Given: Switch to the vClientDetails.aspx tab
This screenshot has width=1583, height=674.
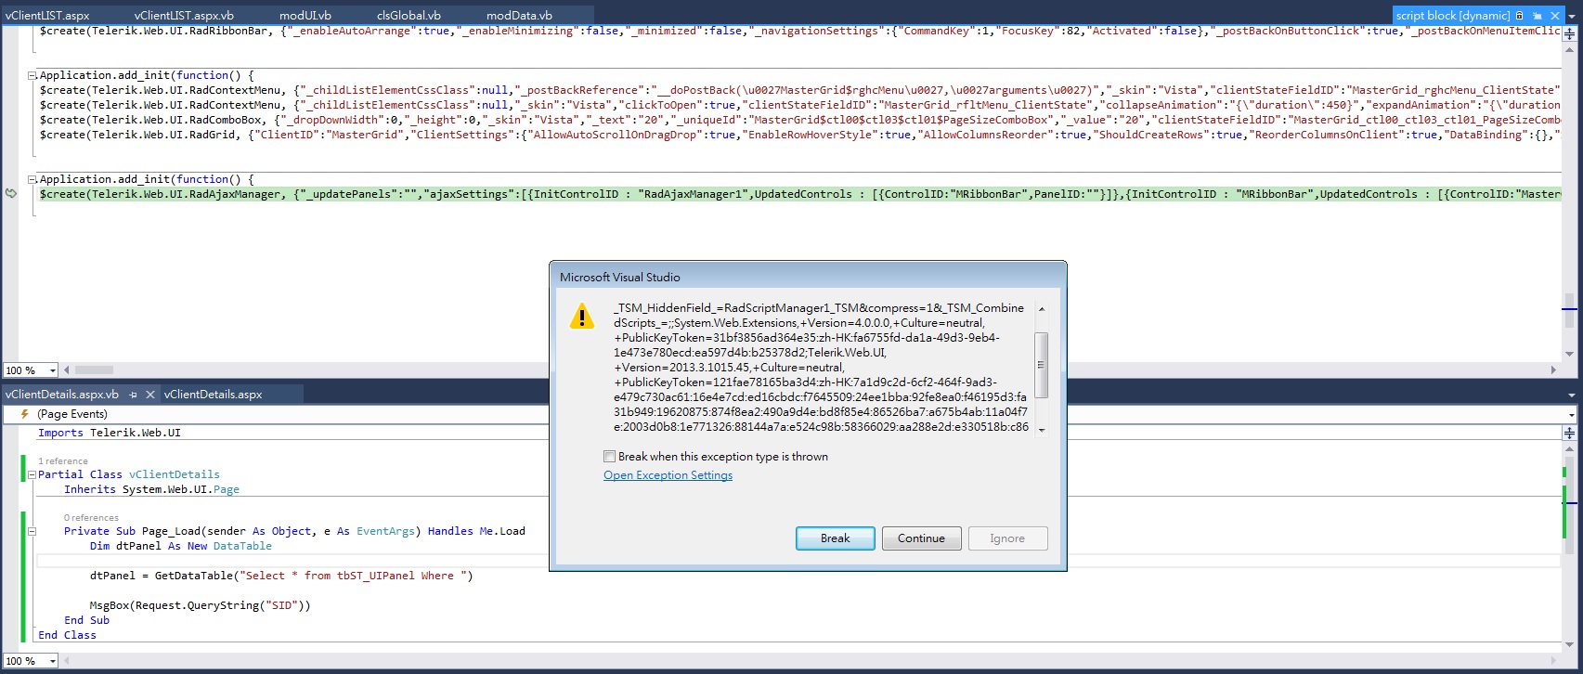Looking at the screenshot, I should [x=214, y=395].
